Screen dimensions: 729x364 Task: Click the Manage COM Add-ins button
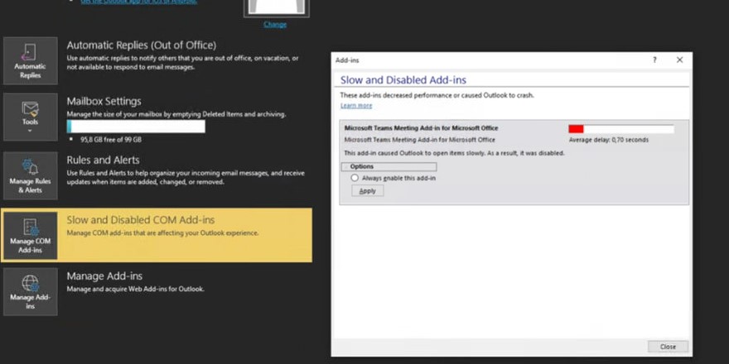[x=30, y=236]
